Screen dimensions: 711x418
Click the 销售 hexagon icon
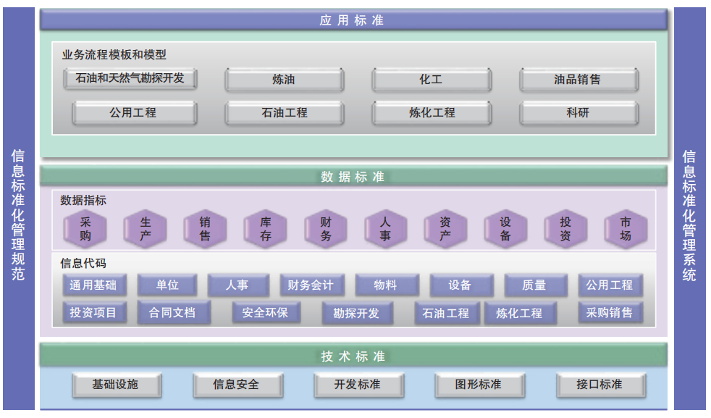[206, 229]
